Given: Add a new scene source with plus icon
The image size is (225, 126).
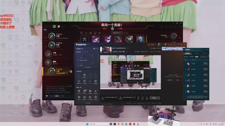Looking at the screenshot, I should (x=98, y=52).
